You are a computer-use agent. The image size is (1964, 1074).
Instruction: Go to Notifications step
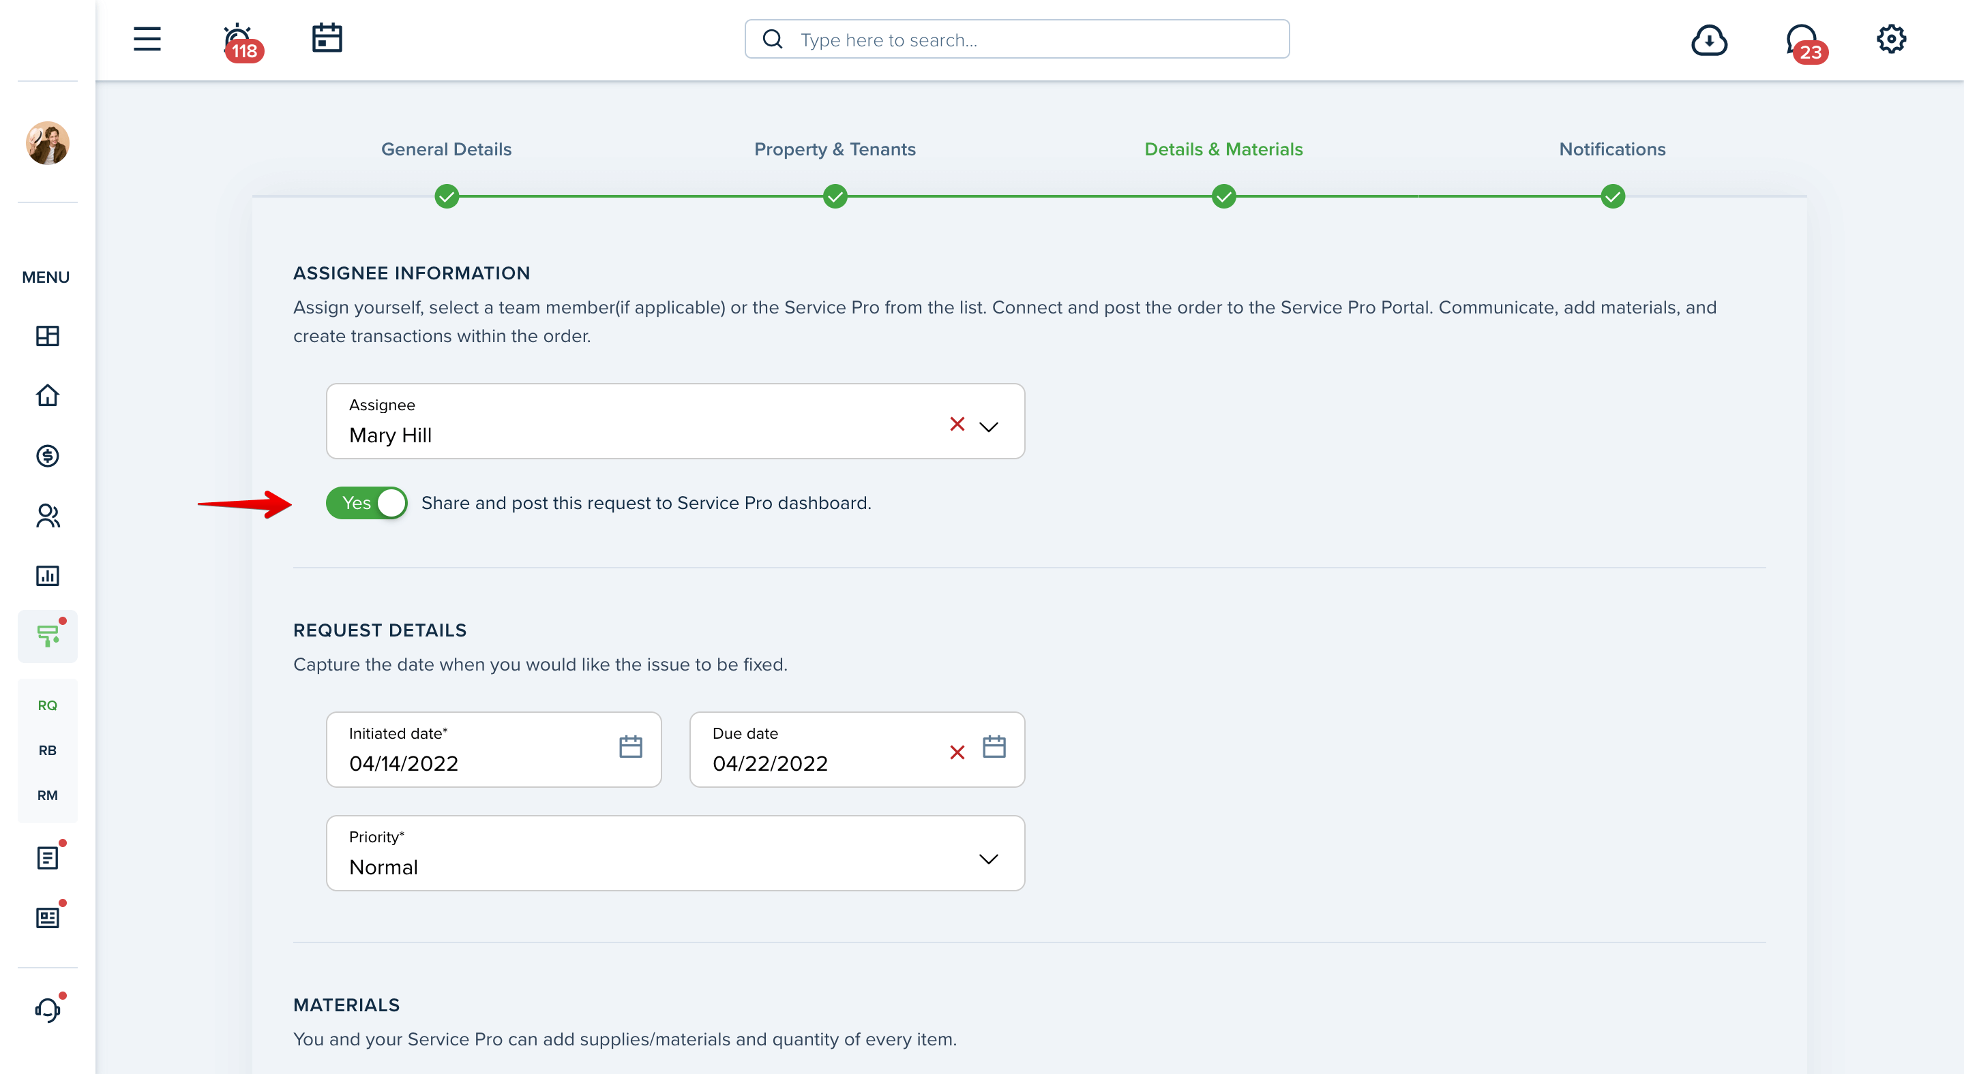1613,149
